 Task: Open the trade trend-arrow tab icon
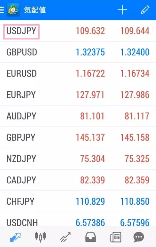tap(65, 237)
